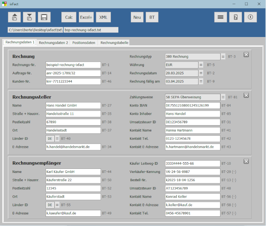
Task: Click the folder path field C:\Users\herte\Desktop
Action: (35, 30)
